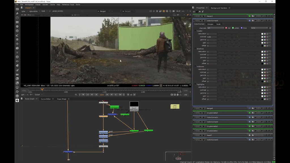Image resolution: width=290 pixels, height=163 pixels.
Task: Open the Color nodes toolbar icon
Action: (x=17, y=26)
